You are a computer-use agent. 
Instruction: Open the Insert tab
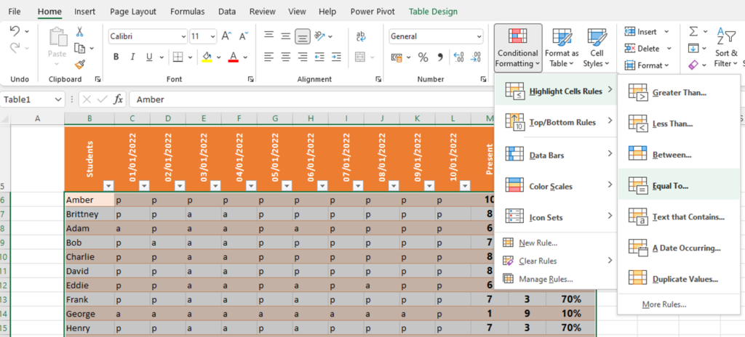click(x=84, y=12)
